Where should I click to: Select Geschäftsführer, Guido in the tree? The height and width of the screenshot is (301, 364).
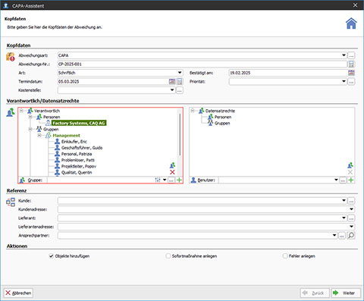pyautogui.click(x=82, y=148)
